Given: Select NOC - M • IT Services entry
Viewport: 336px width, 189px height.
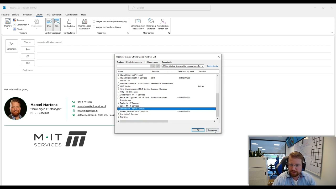Looking at the screenshot, I should (x=166, y=92).
